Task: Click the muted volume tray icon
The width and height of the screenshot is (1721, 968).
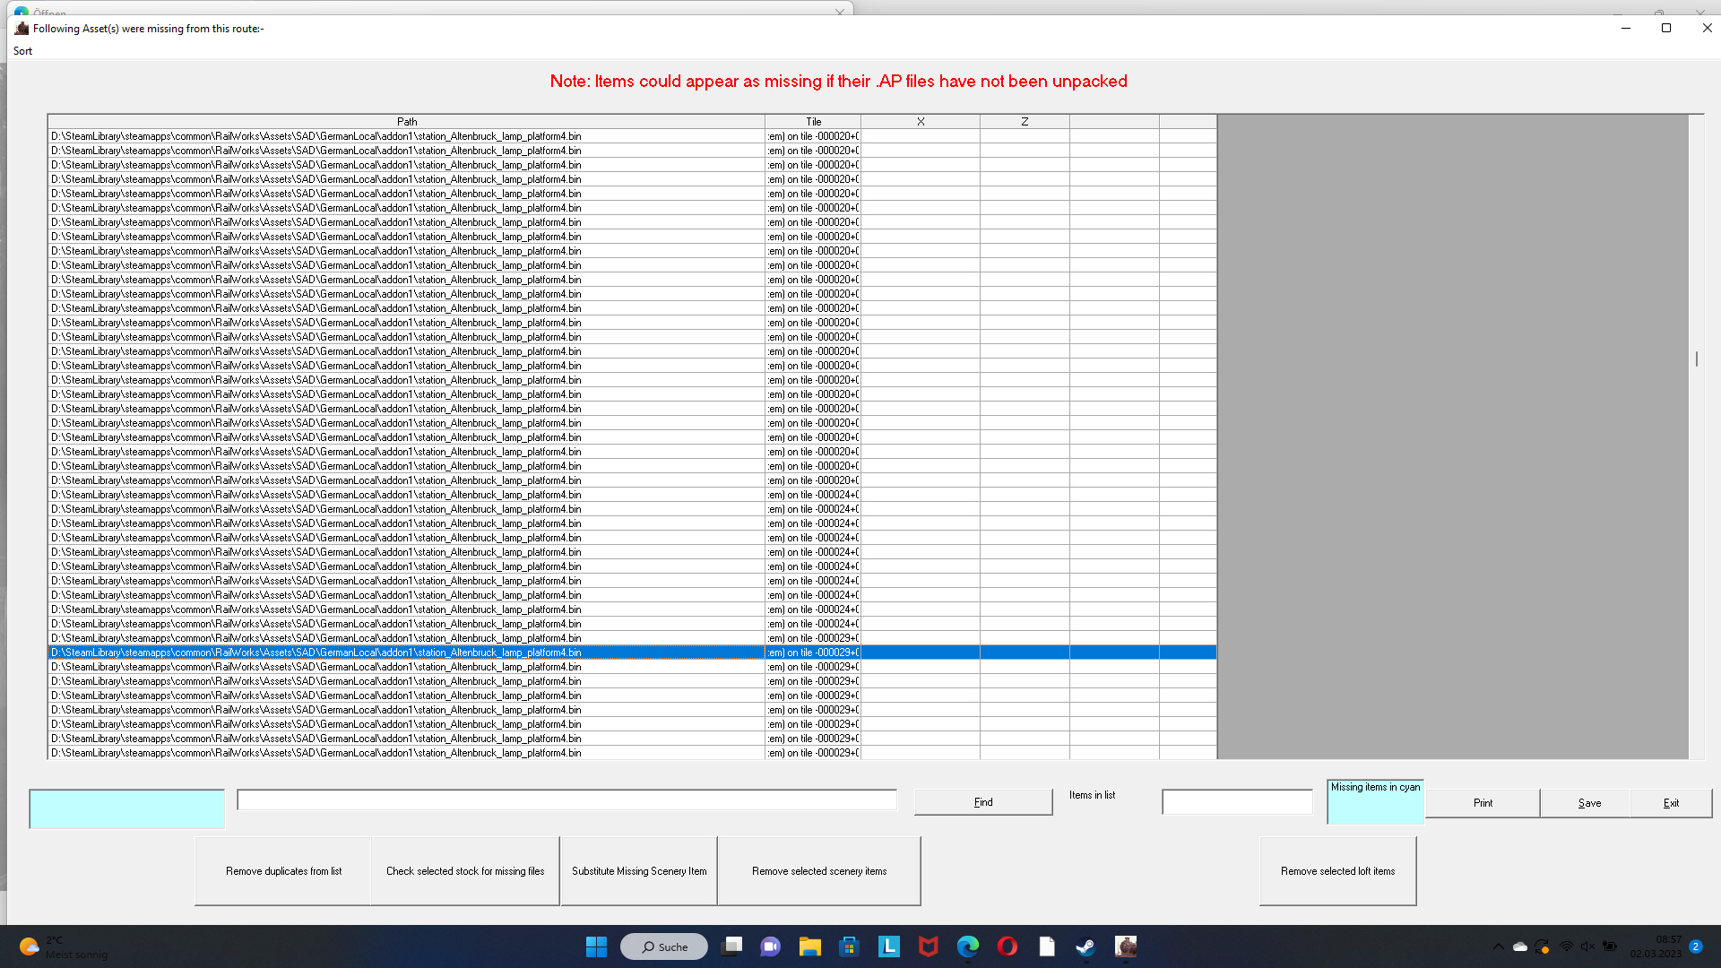Action: click(x=1587, y=946)
